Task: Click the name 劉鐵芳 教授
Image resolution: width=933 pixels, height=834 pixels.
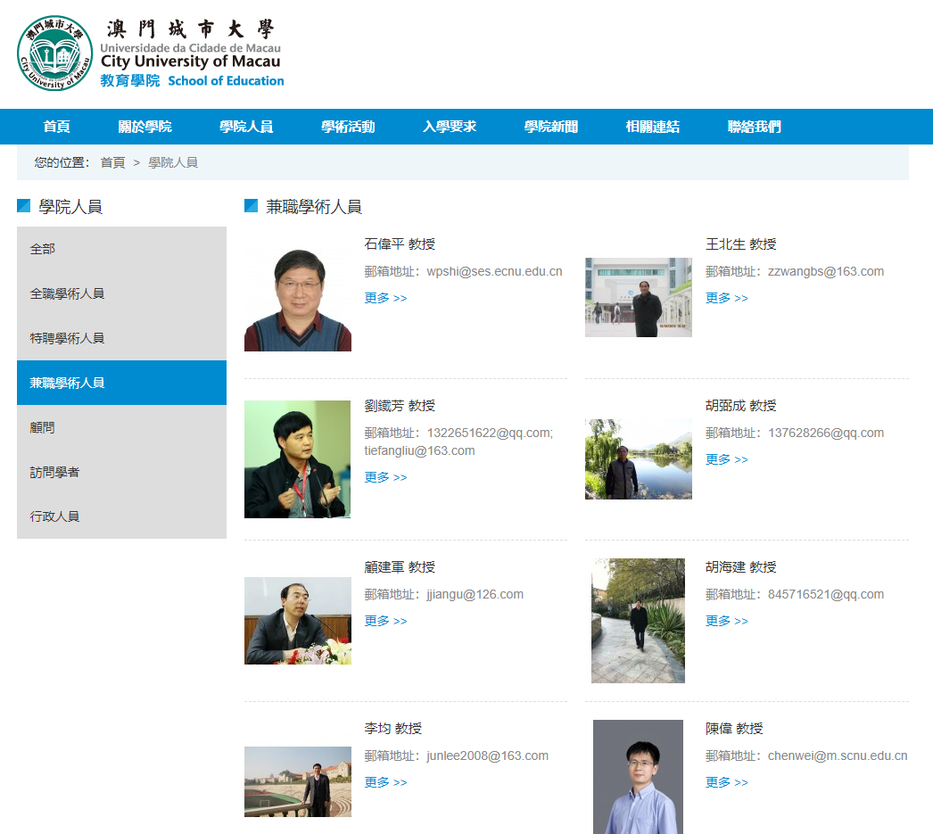Action: [400, 406]
